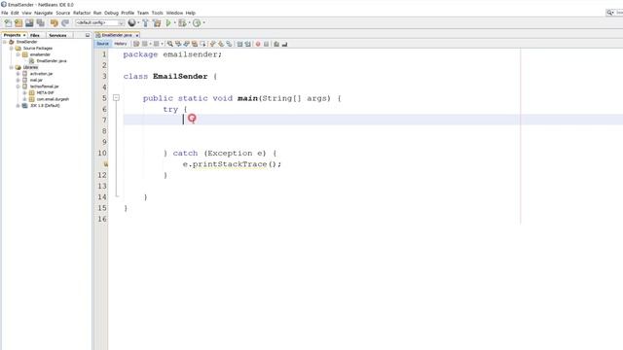Screen dimensions: 623x350
Task: Open the Help menu
Action: tap(191, 13)
